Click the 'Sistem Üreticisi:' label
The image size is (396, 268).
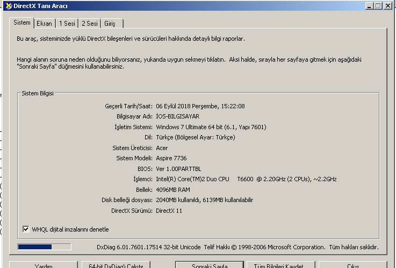pos(133,148)
